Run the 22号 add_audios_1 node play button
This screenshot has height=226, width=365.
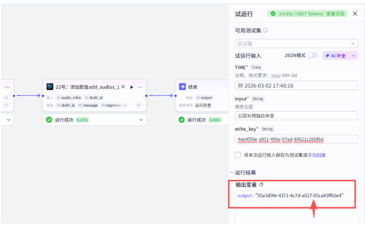132,87
